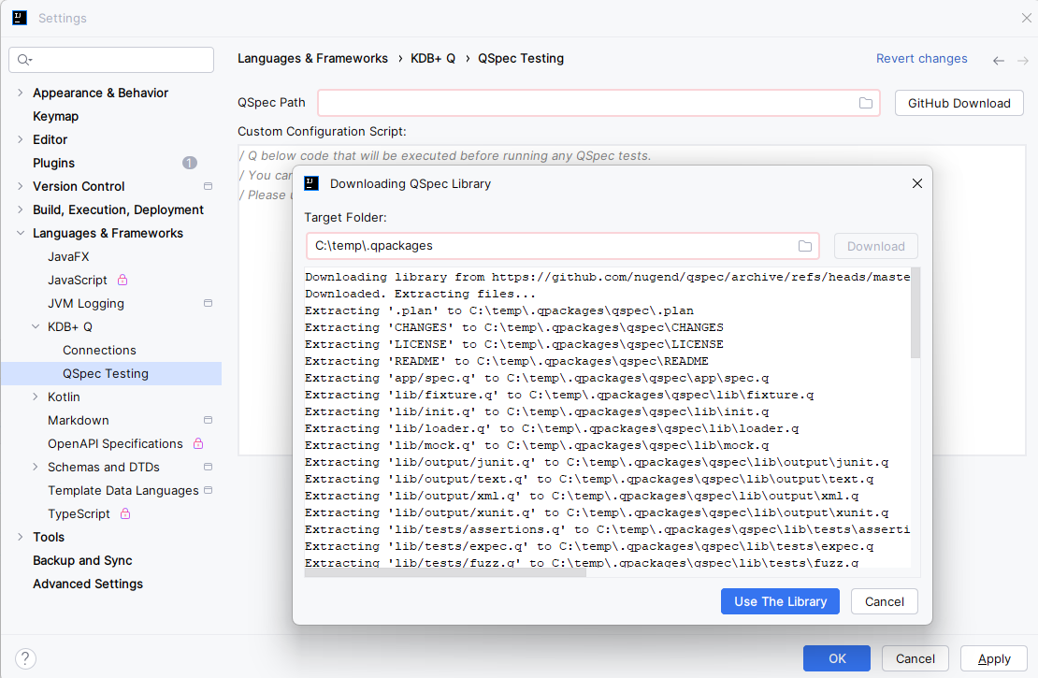The image size is (1038, 678).
Task: Focus the settings search box
Action: click(111, 60)
